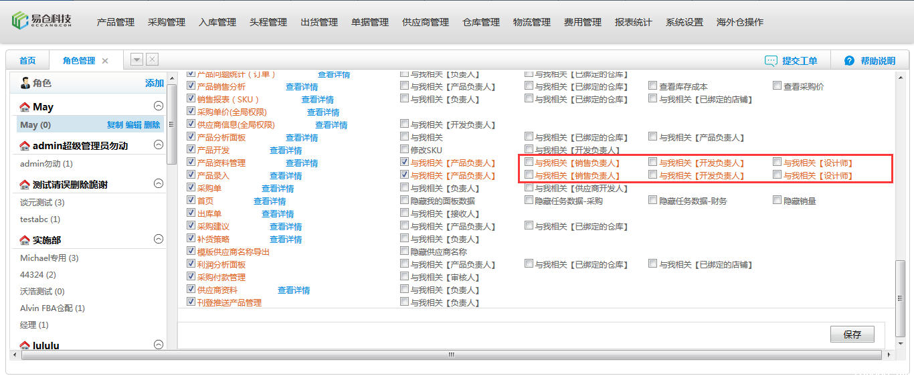Collapse the 测试请误删除跪谢 group
This screenshot has height=386, width=914.
(159, 183)
